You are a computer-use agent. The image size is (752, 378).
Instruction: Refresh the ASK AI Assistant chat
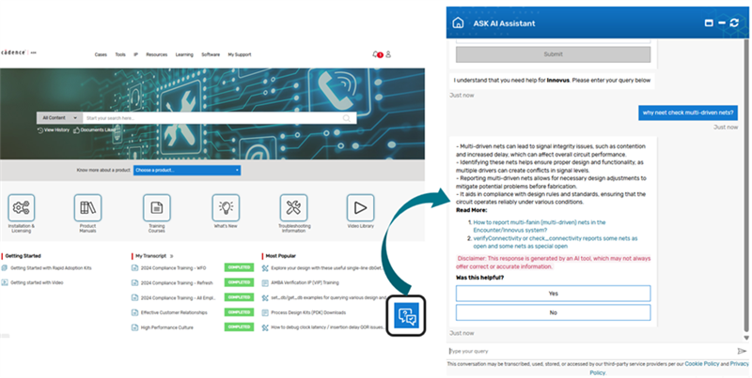pos(734,23)
